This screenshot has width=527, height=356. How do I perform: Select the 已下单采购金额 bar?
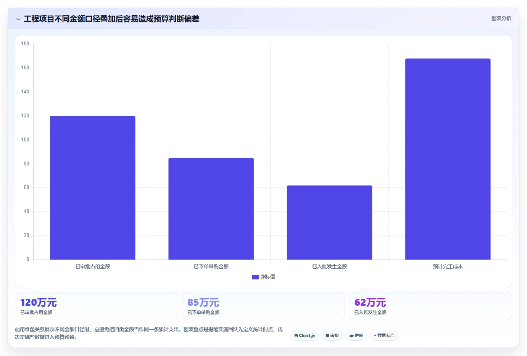pyautogui.click(x=211, y=209)
